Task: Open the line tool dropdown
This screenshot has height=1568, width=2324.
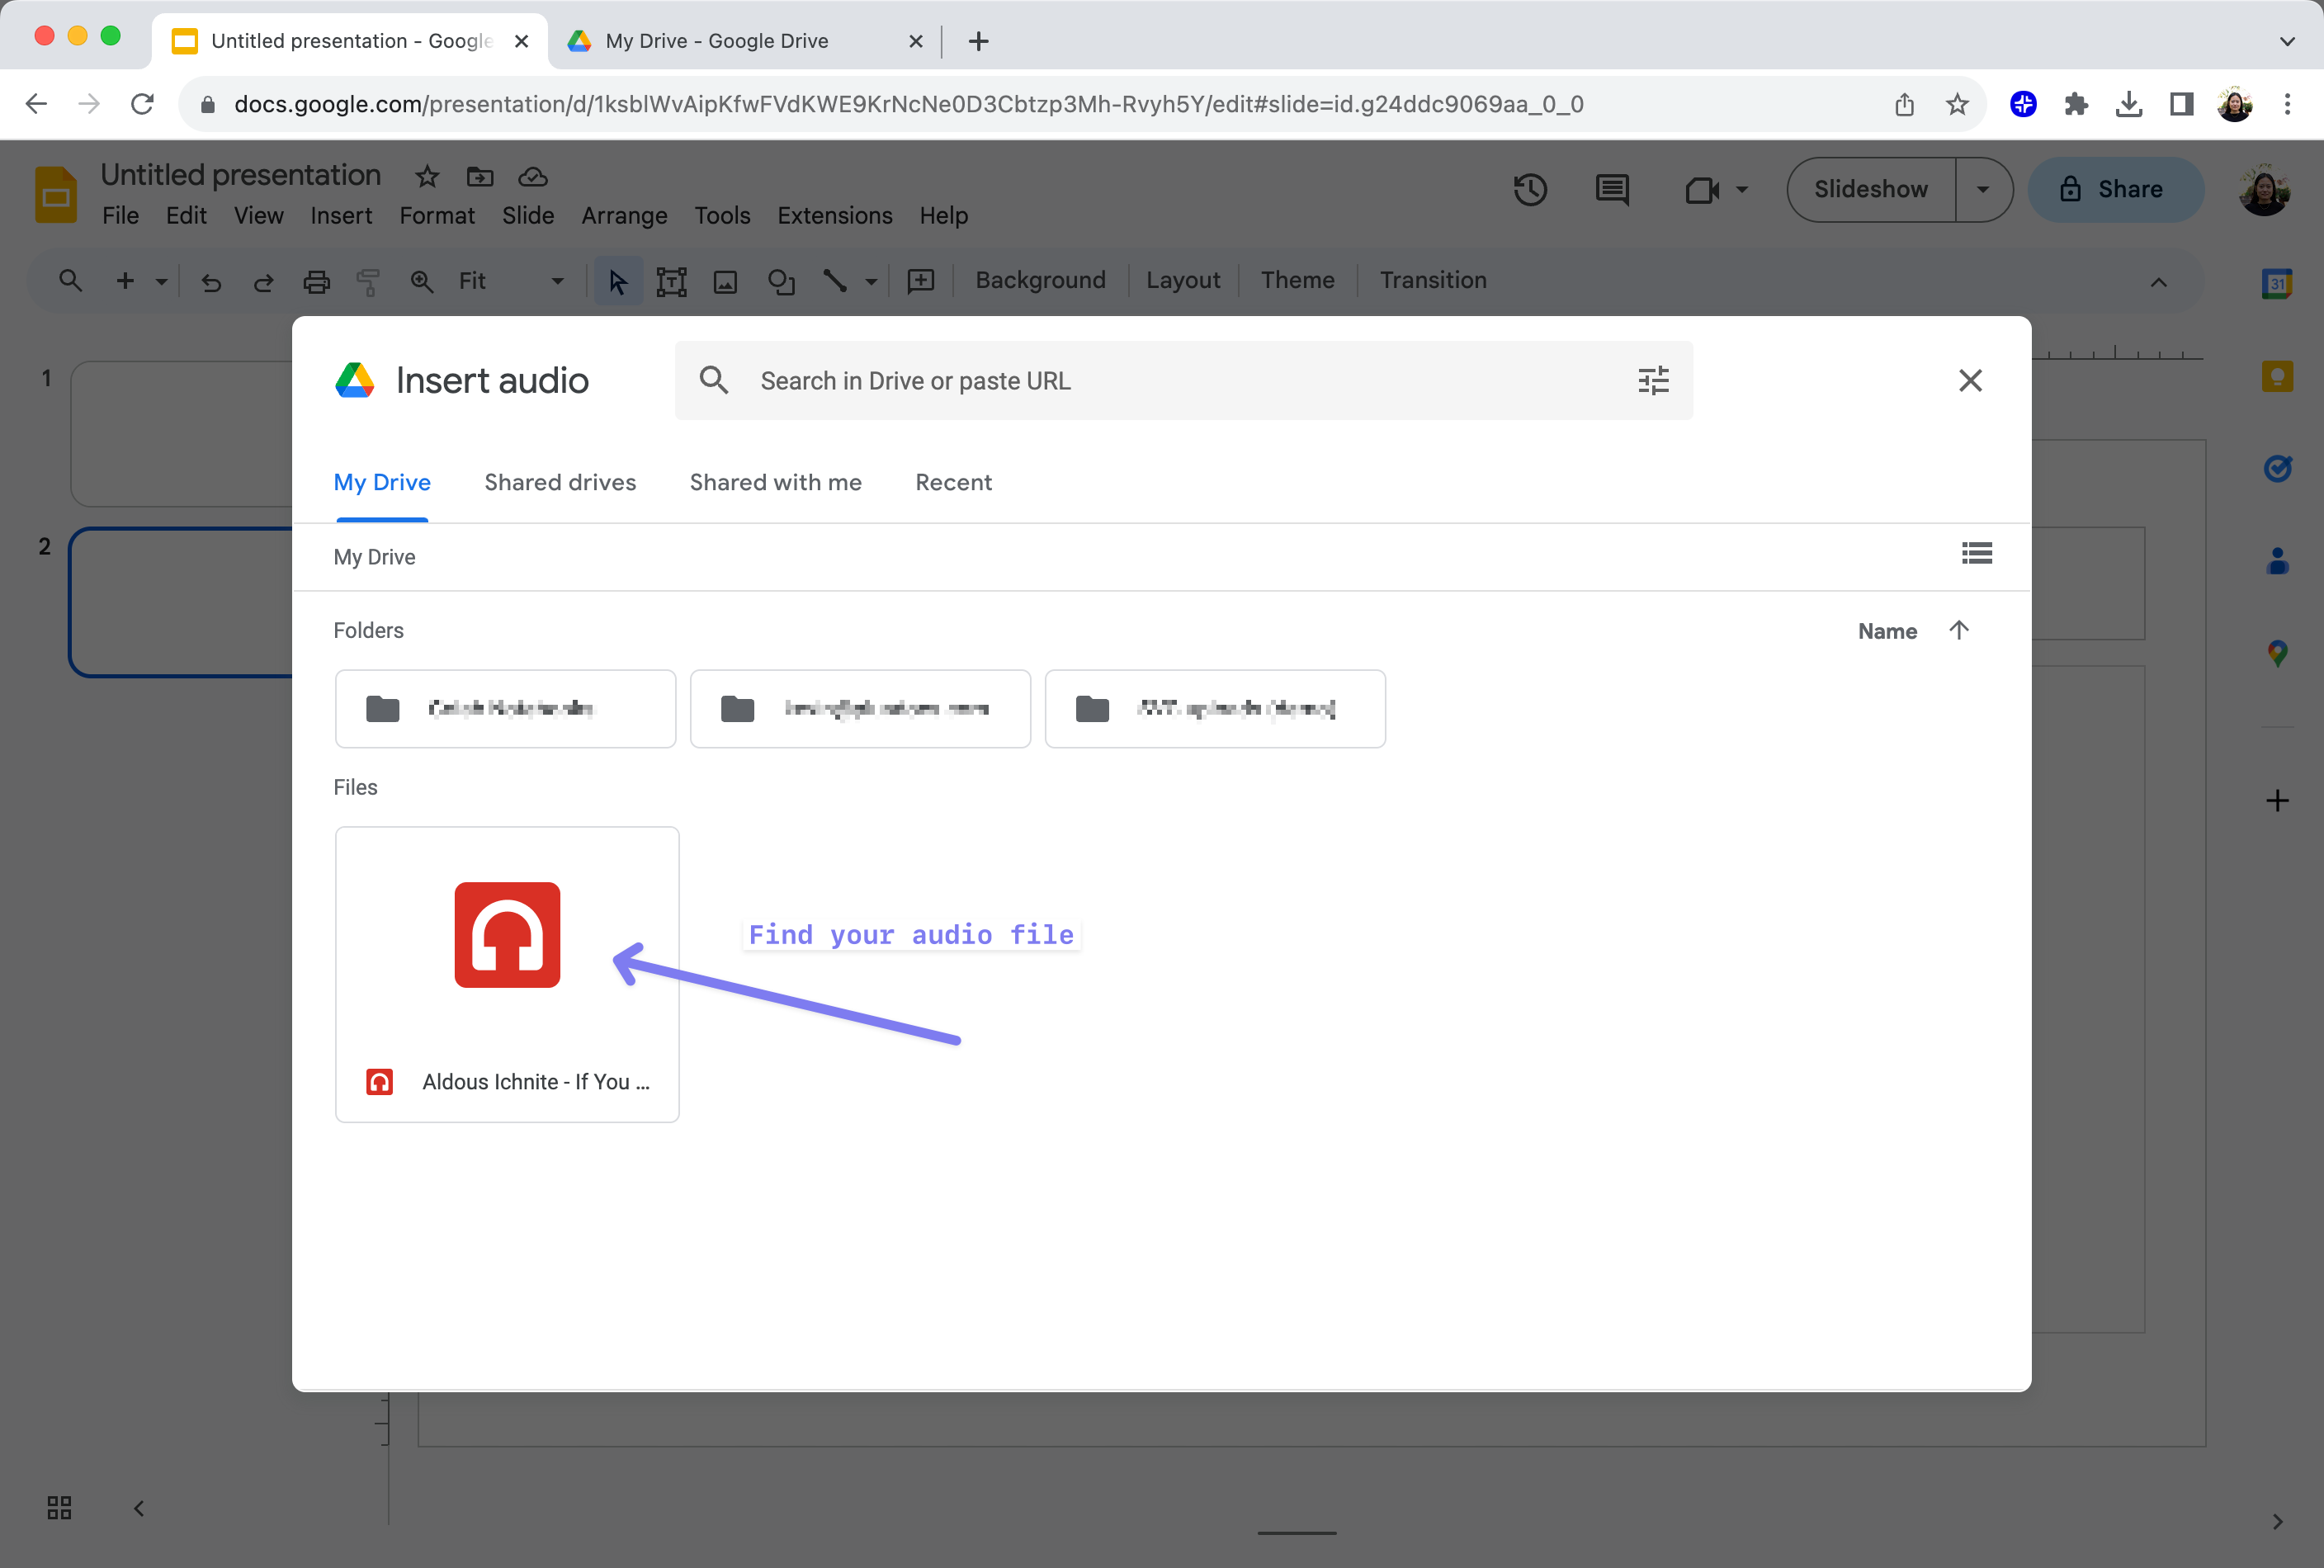Action: pos(869,281)
